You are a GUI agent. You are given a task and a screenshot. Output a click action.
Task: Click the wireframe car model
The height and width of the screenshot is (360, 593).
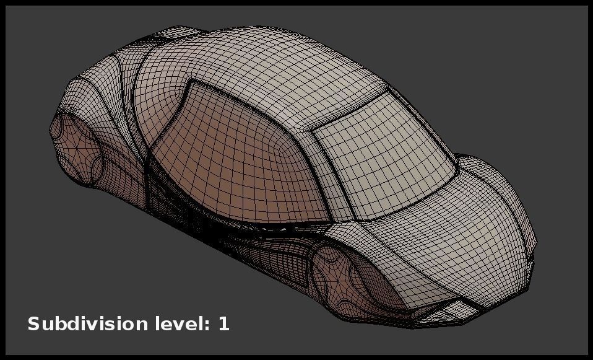pos(293,177)
